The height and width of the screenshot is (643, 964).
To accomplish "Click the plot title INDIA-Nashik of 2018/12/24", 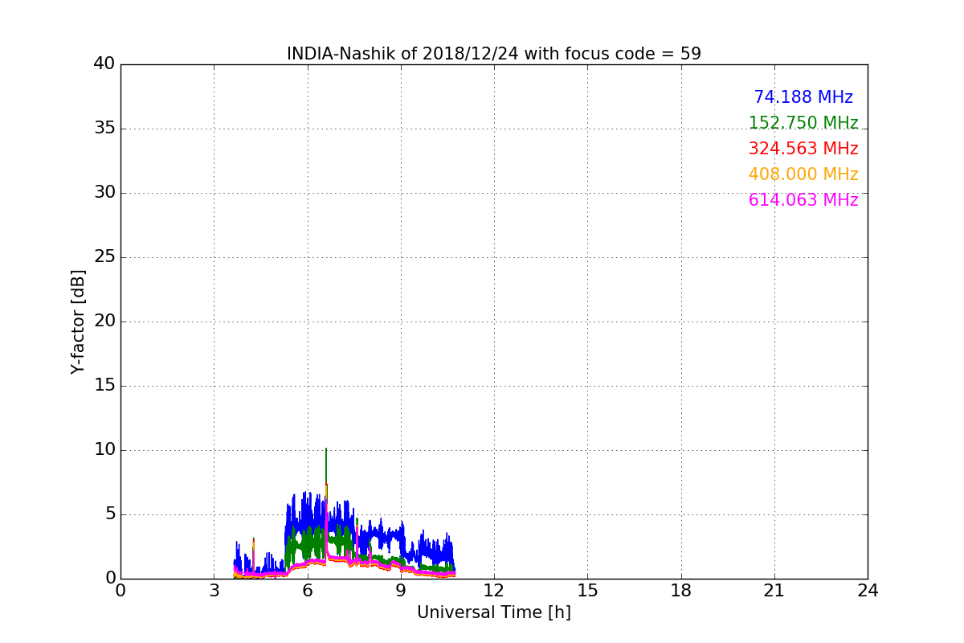I will pyautogui.click(x=494, y=54).
